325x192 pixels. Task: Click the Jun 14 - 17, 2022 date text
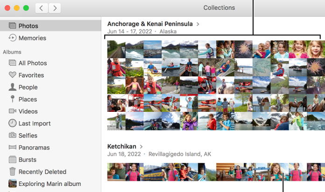(130, 31)
